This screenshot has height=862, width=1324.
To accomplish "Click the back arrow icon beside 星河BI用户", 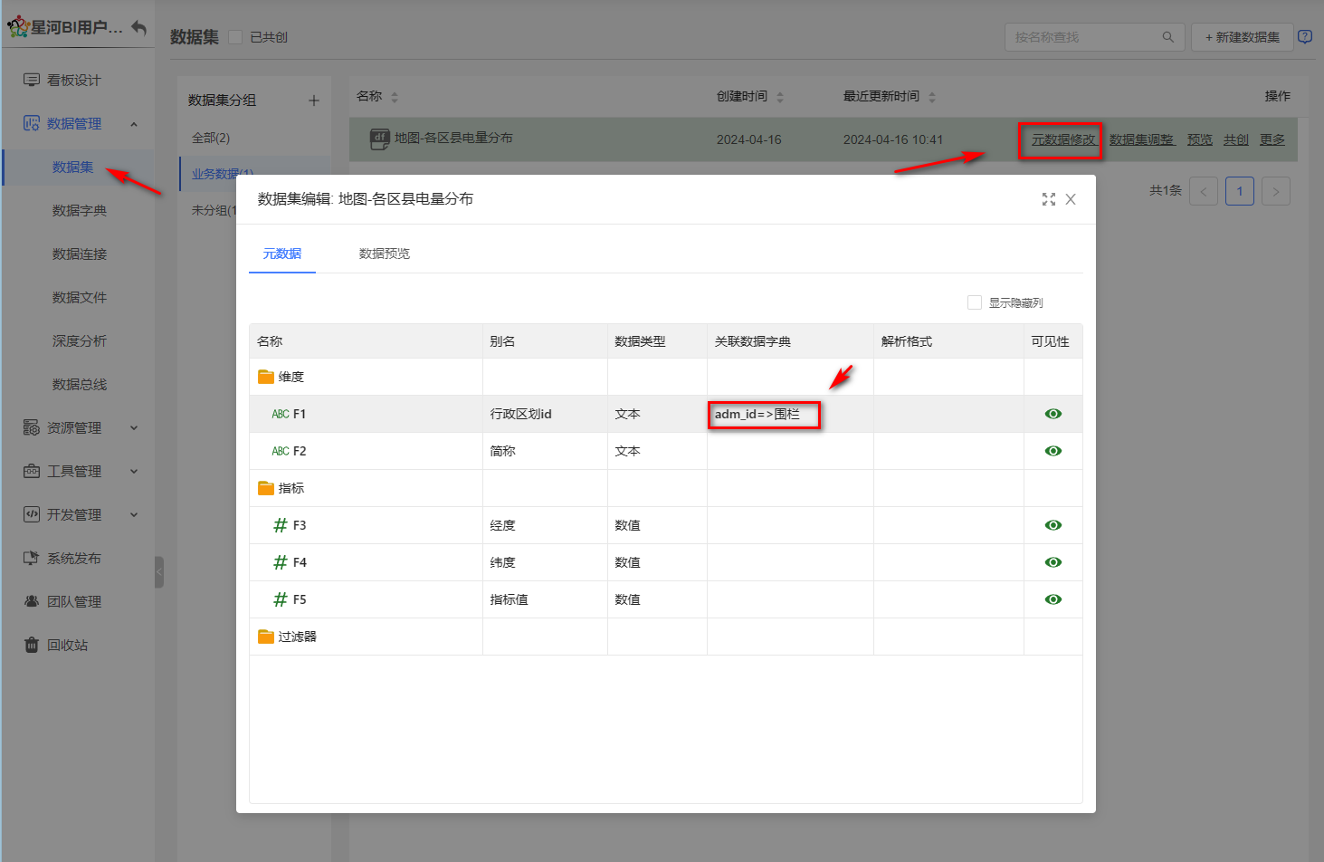I will [138, 28].
